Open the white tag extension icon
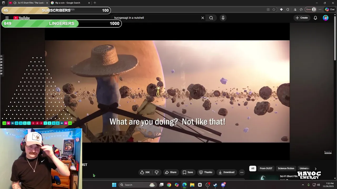The height and width of the screenshot is (189, 337). click(x=281, y=9)
